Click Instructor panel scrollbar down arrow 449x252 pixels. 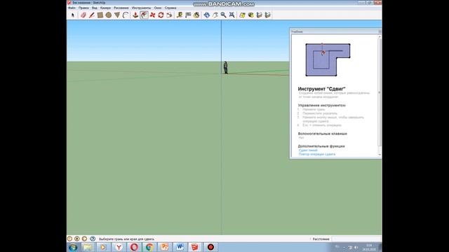point(380,155)
